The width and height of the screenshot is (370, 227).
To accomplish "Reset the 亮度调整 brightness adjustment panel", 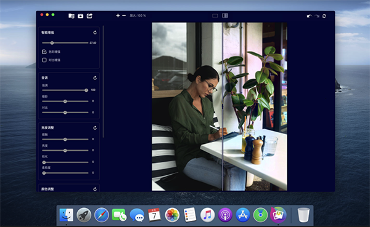I will tap(95, 128).
